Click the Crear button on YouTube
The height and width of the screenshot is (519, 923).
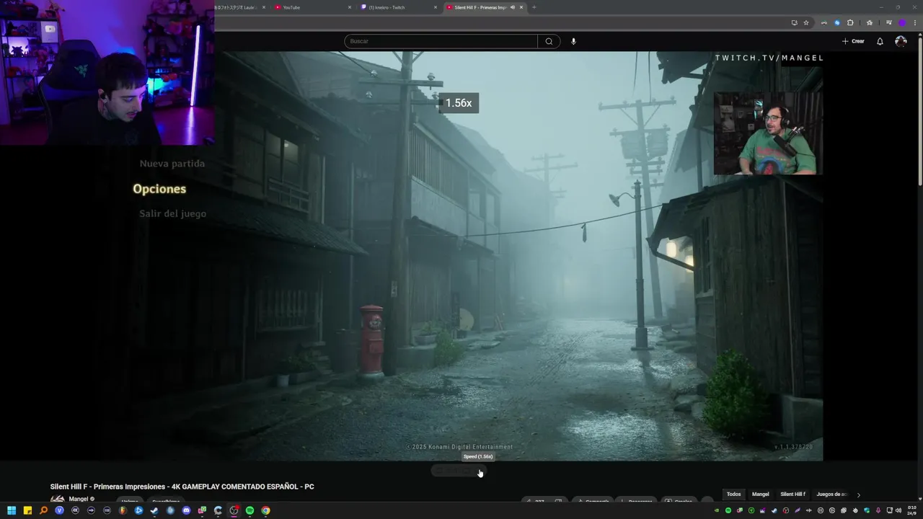pyautogui.click(x=853, y=41)
